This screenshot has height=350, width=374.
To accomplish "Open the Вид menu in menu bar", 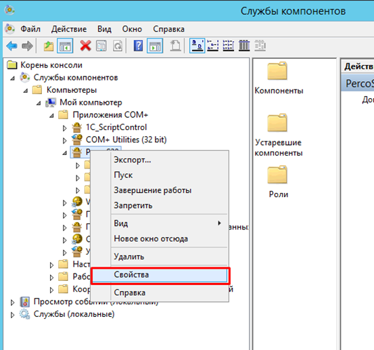I will 104,29.
